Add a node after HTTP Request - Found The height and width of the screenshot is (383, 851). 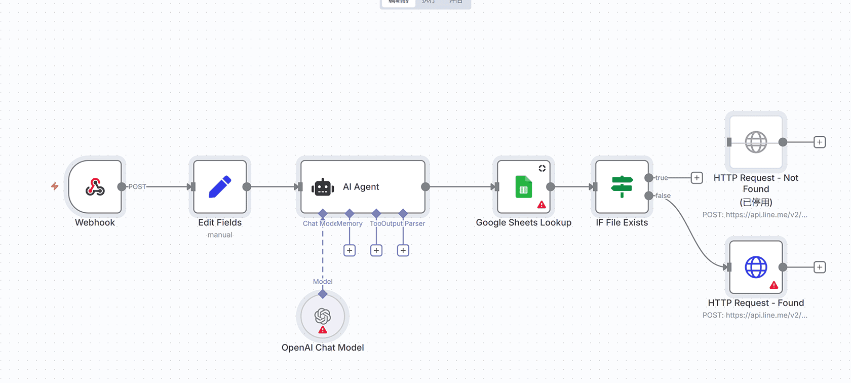point(820,267)
